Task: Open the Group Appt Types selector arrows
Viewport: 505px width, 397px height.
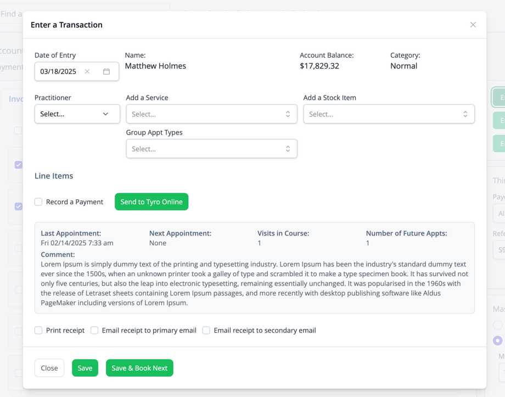Action: click(x=288, y=149)
